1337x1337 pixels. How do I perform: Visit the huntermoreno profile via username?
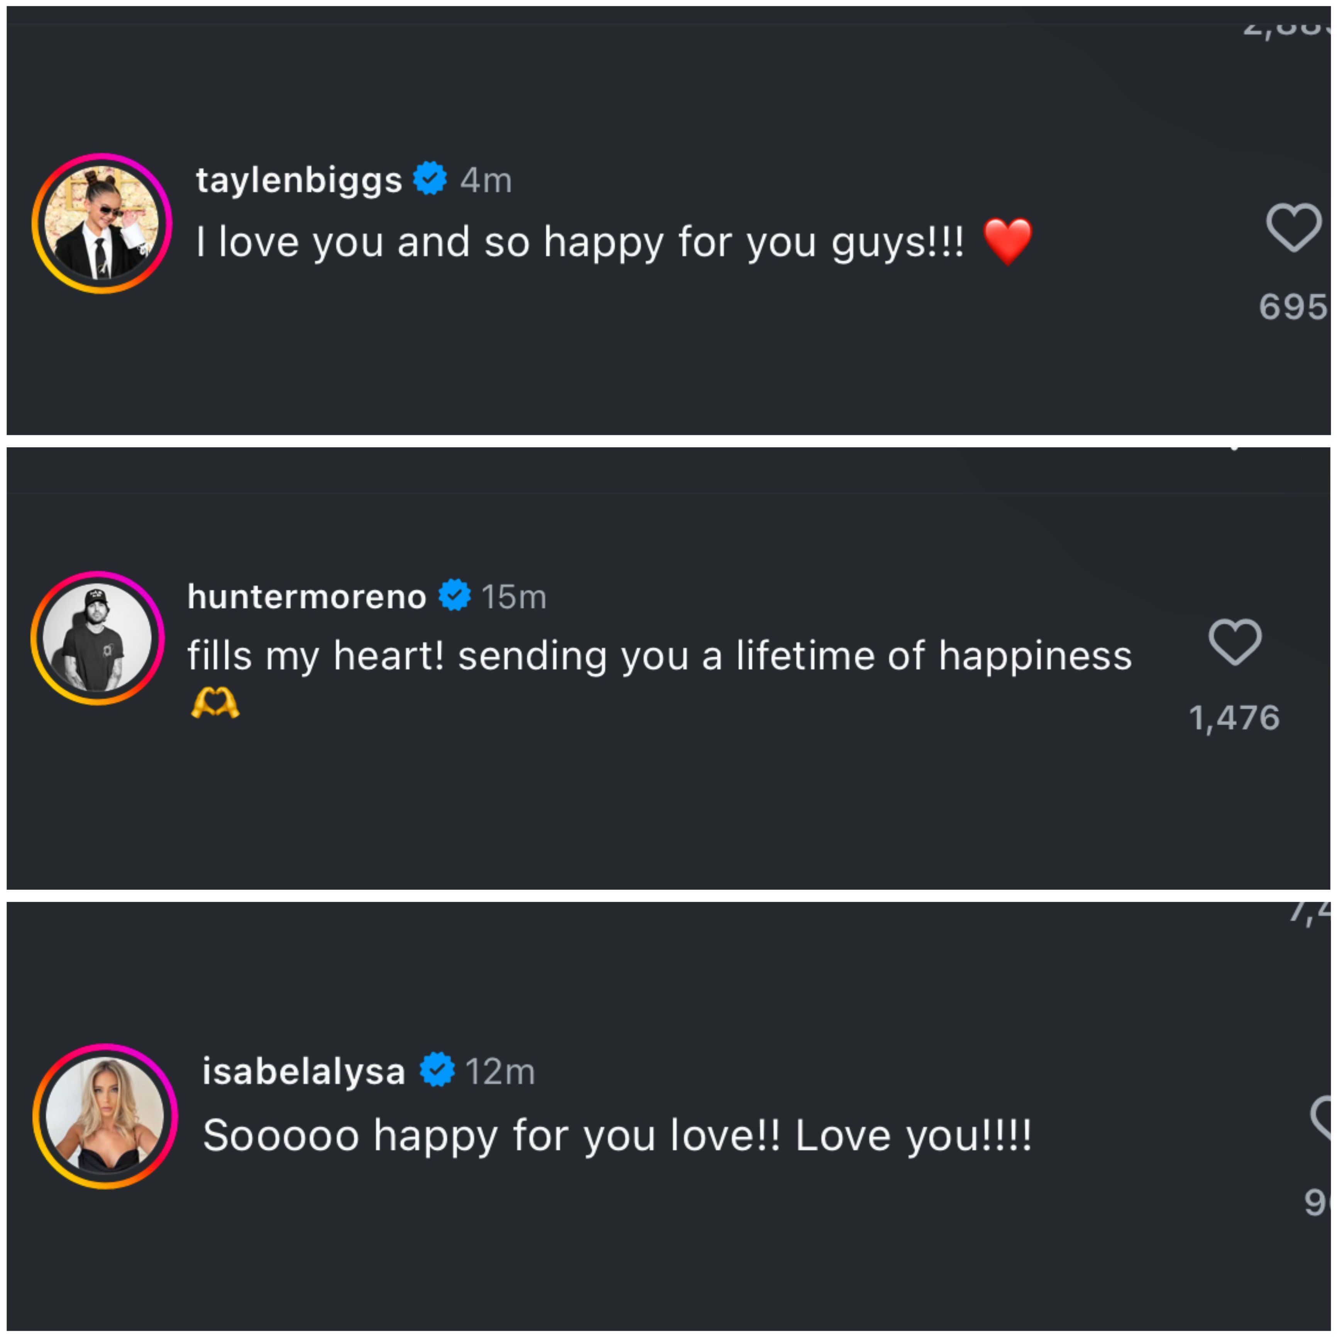(x=306, y=596)
